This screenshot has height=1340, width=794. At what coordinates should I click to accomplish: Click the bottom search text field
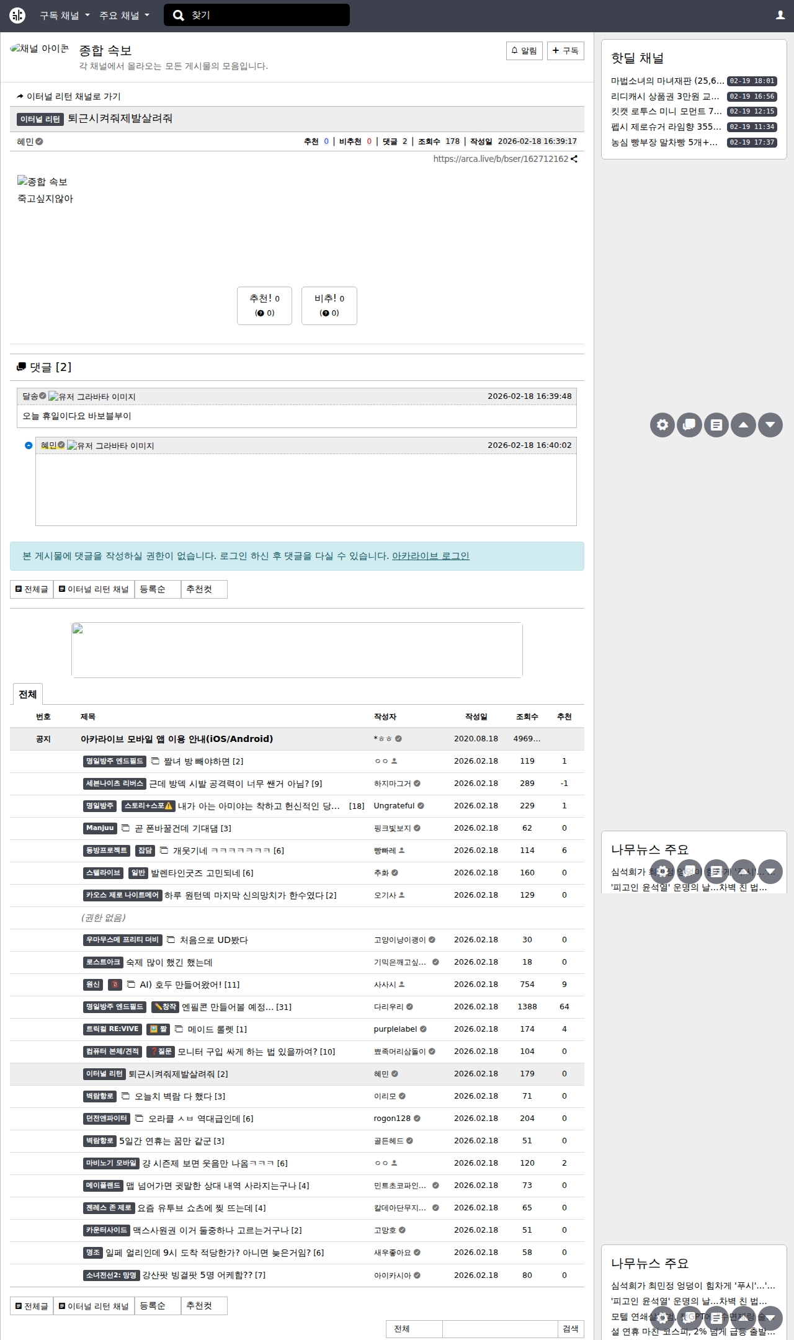[x=500, y=1329]
